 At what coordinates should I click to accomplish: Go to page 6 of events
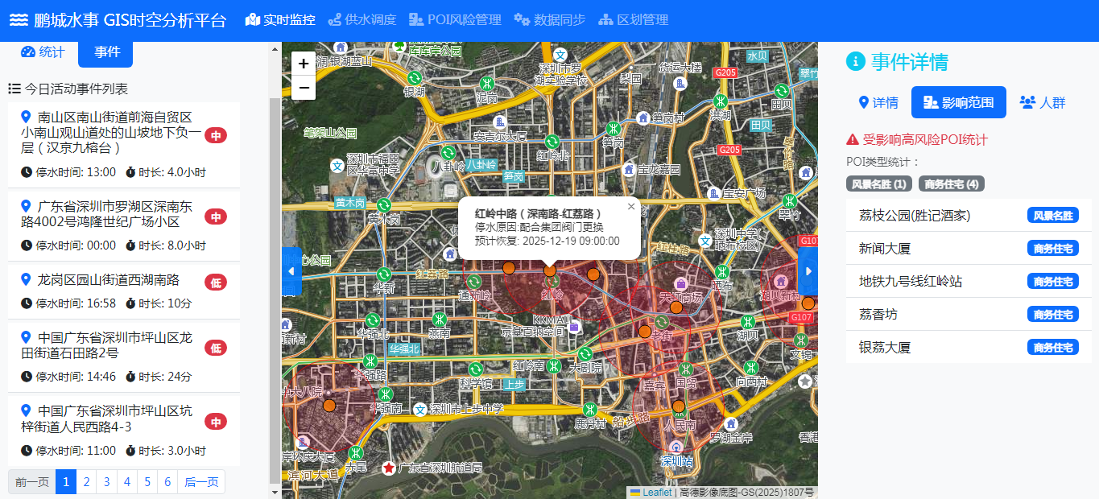[167, 482]
